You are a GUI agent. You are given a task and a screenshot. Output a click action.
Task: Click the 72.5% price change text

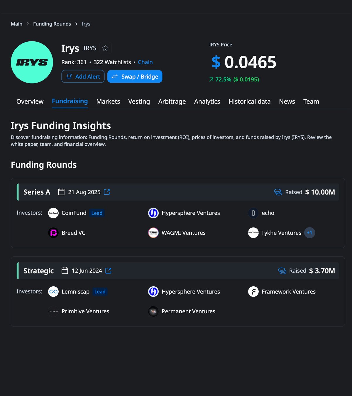pos(223,79)
